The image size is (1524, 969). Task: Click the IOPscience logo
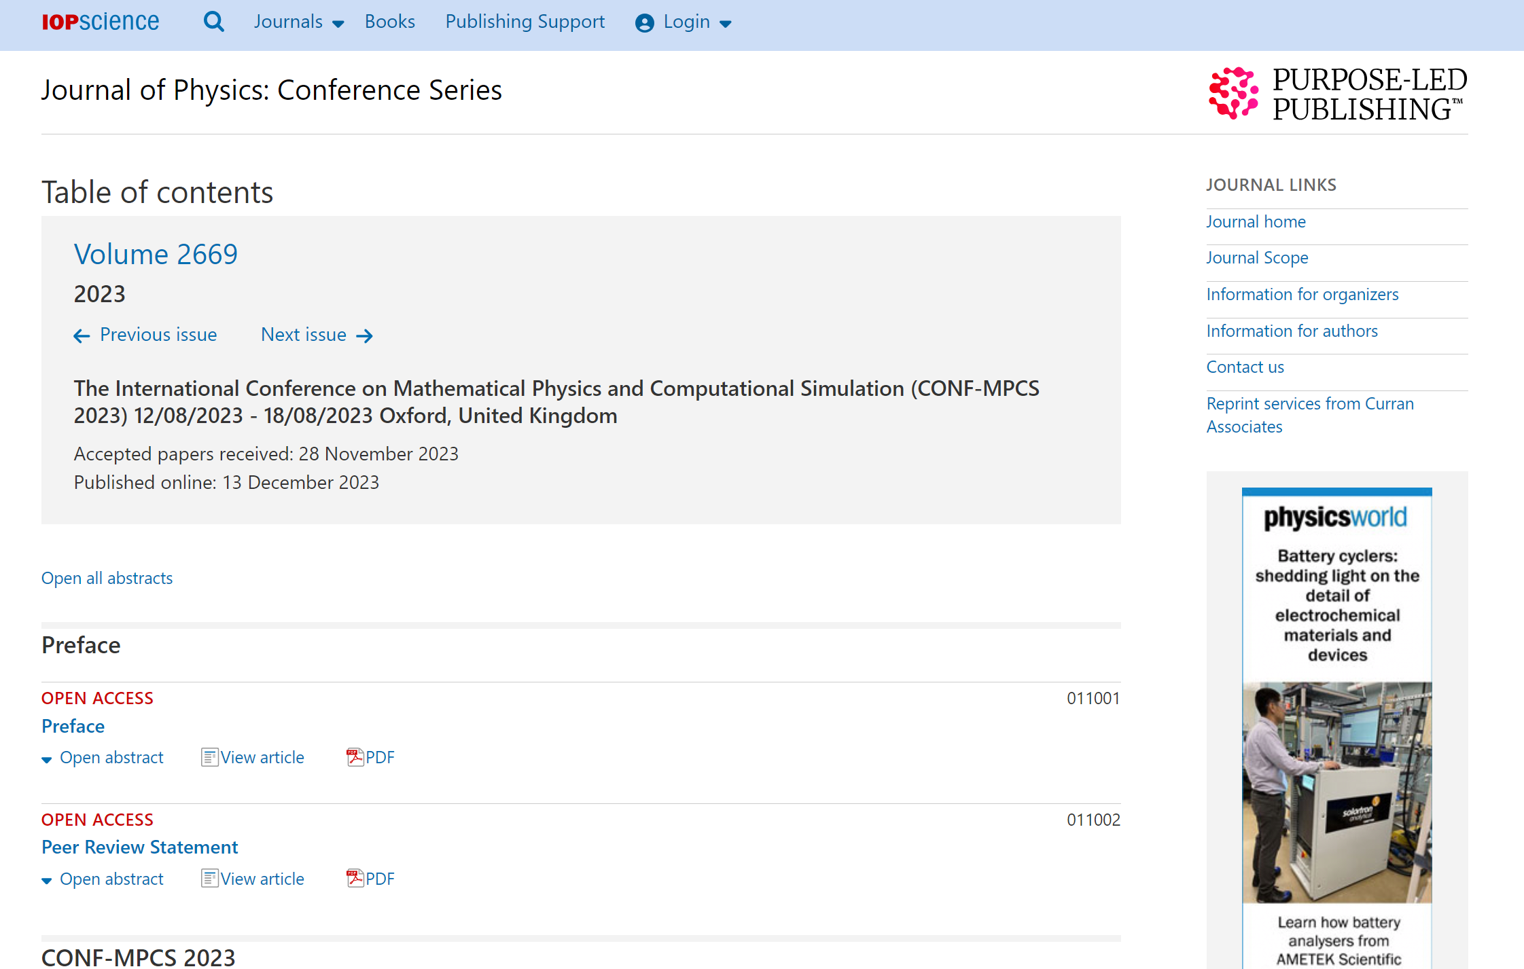click(x=99, y=21)
